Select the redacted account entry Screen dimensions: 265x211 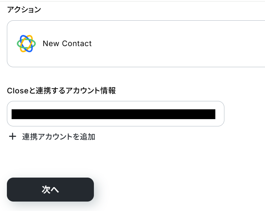point(113,114)
